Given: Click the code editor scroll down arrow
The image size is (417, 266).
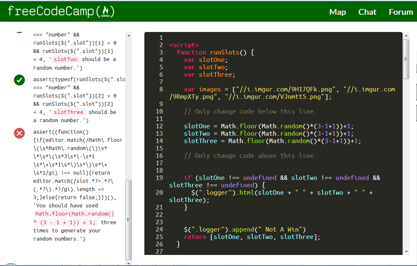Looking at the screenshot, I should [x=406, y=251].
